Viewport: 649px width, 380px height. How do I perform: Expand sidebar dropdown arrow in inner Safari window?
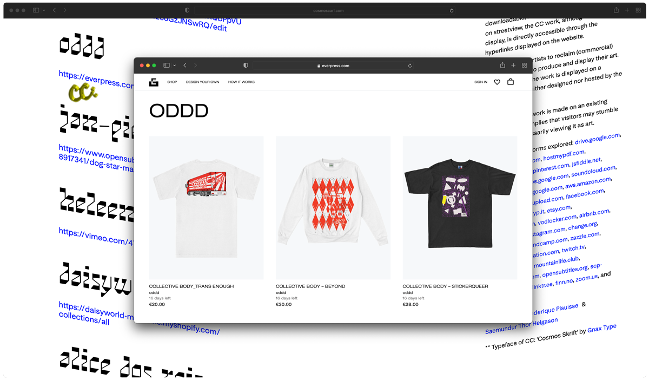[x=174, y=65]
